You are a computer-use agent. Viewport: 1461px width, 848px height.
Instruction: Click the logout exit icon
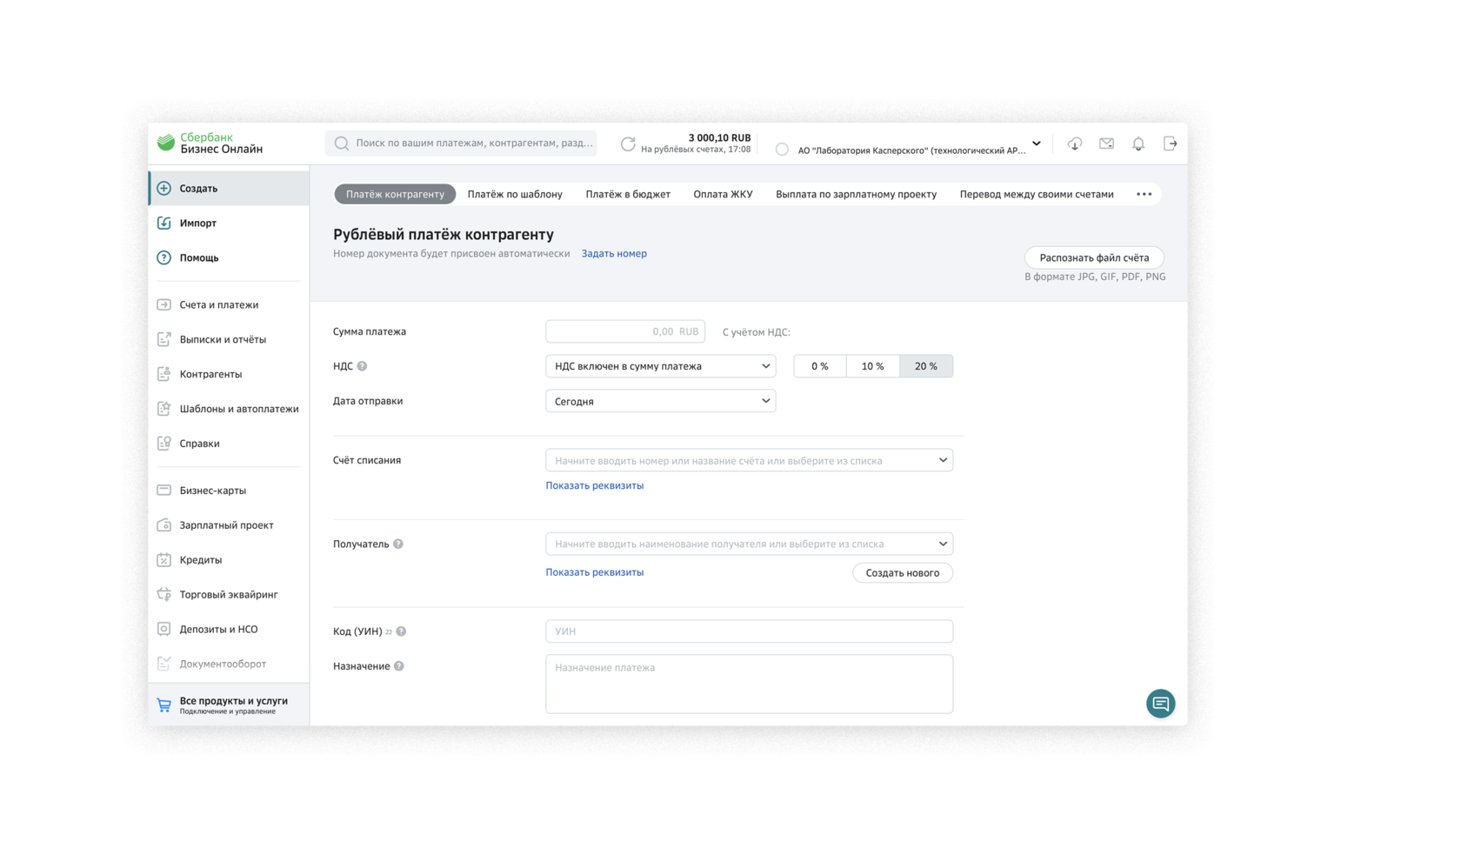pyautogui.click(x=1170, y=144)
